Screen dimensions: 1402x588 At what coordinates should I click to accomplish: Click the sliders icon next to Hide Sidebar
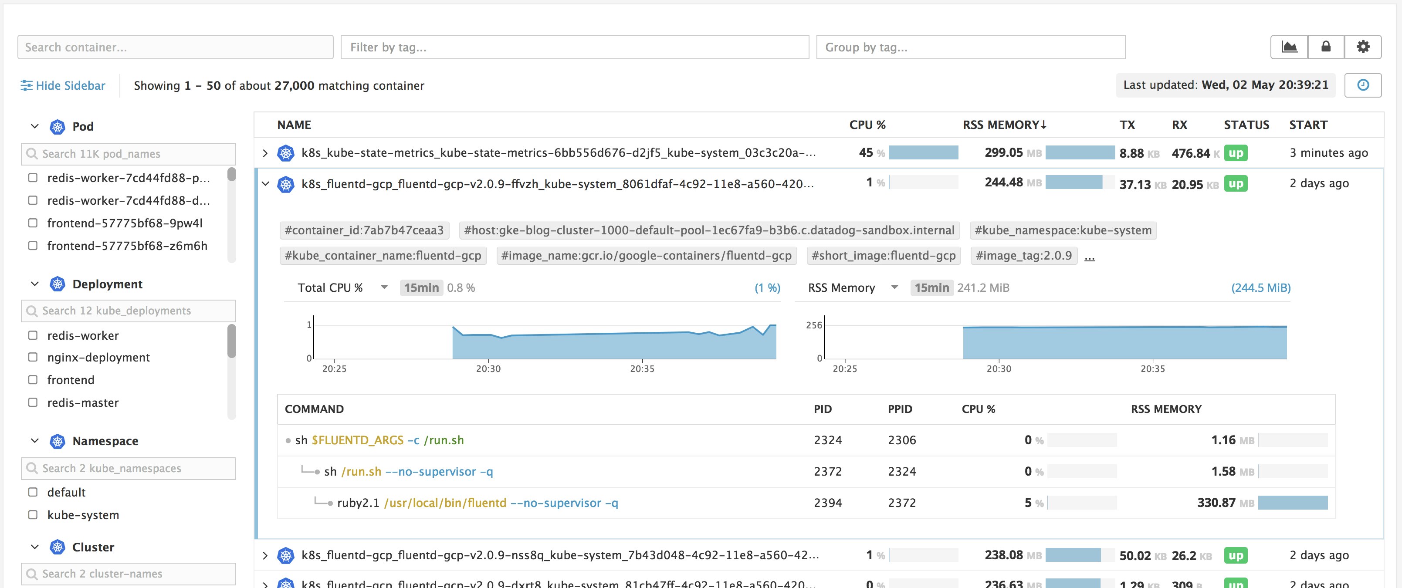tap(27, 85)
